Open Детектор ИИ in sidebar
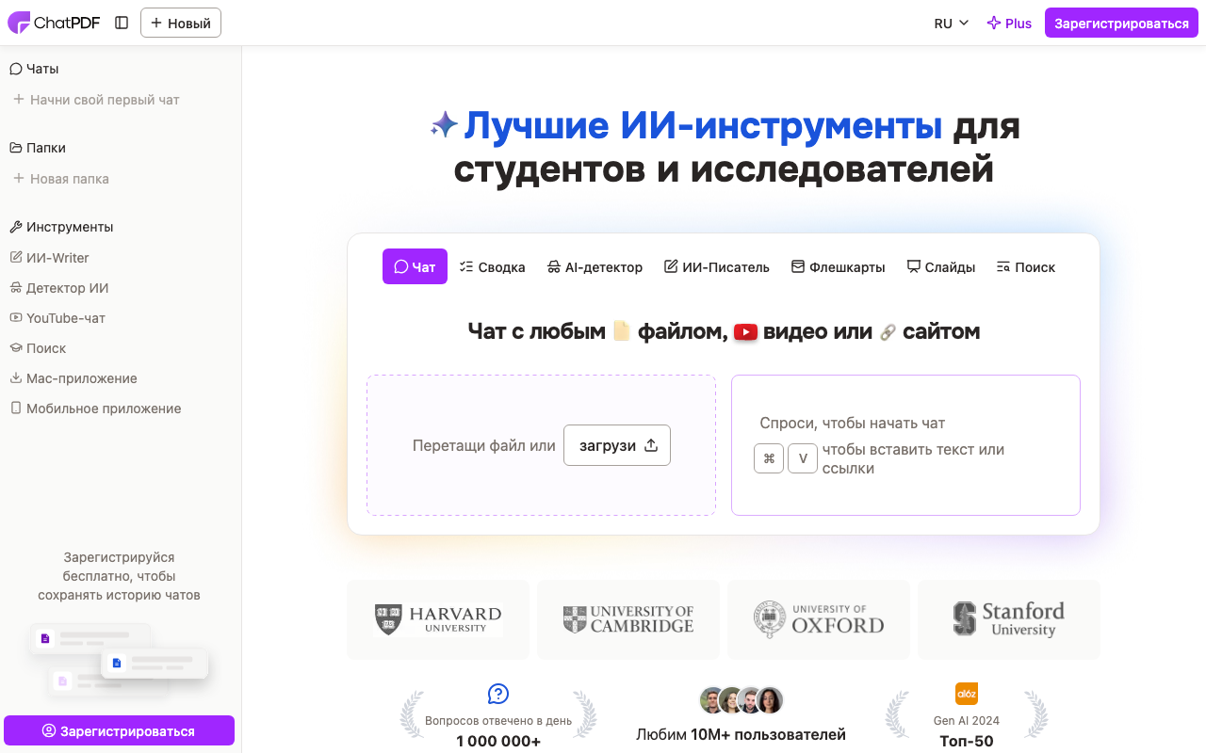Viewport: 1206px width, 753px height. coord(58,288)
